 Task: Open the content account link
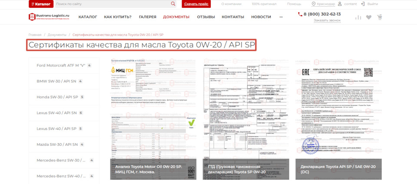351,4
